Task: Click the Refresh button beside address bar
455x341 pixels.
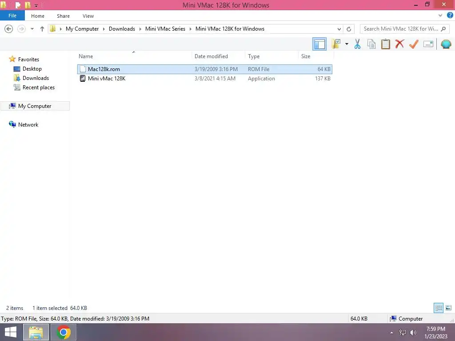Action: click(x=349, y=29)
